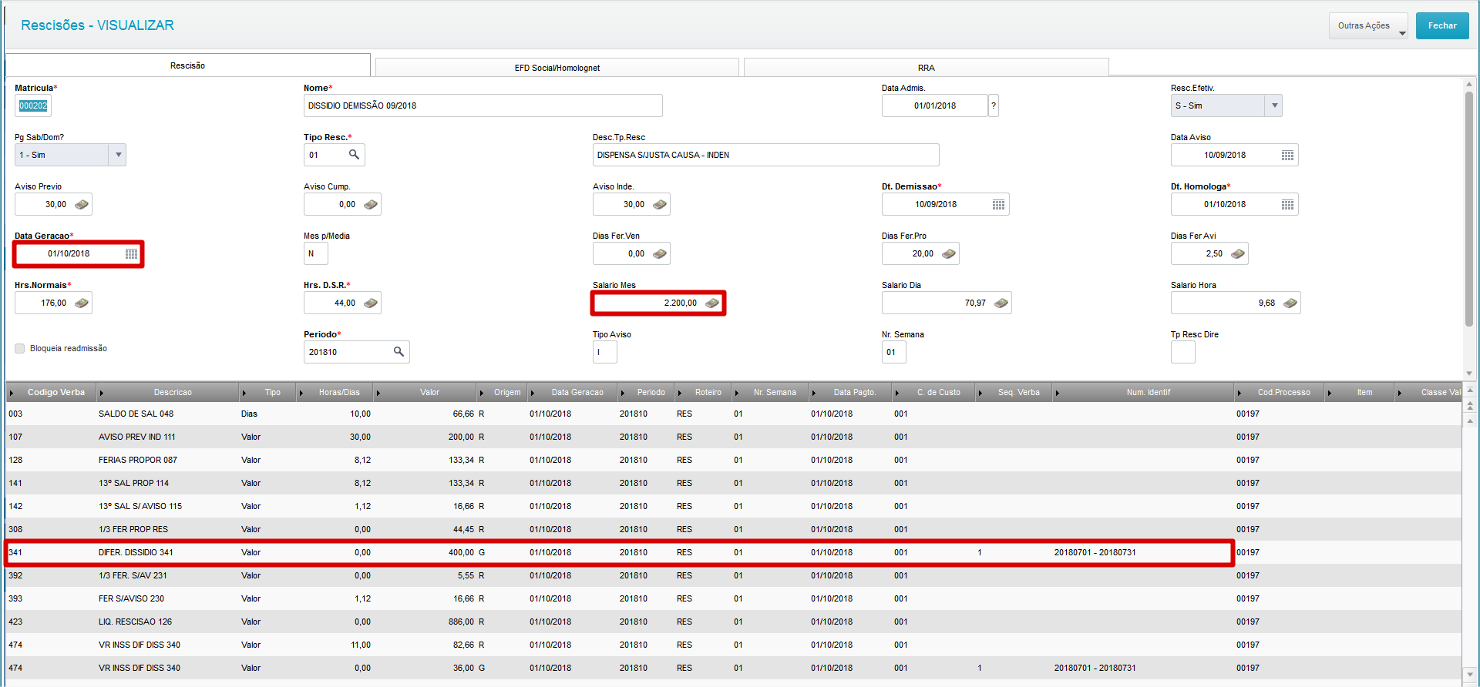Viewport: 1480px width, 687px height.
Task: Focus the Nr. Semana field
Action: point(893,352)
